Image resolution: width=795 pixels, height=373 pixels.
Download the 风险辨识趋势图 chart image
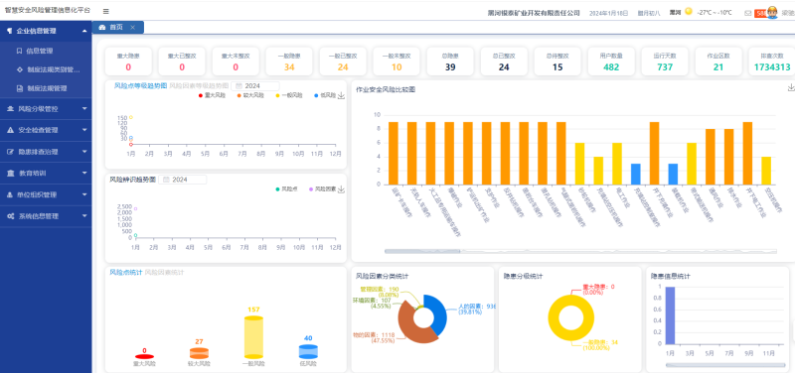[x=341, y=188]
